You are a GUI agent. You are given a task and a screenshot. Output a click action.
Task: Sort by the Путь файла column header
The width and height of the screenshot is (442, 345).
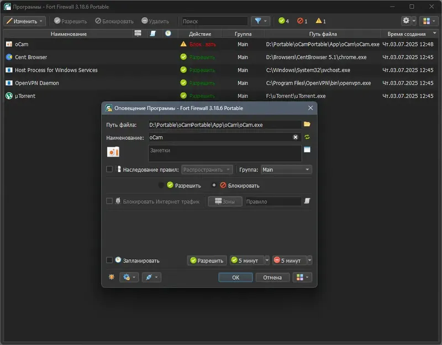tap(323, 34)
